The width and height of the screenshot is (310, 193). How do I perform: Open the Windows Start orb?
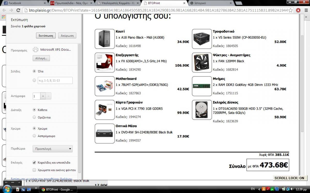tap(7, 189)
